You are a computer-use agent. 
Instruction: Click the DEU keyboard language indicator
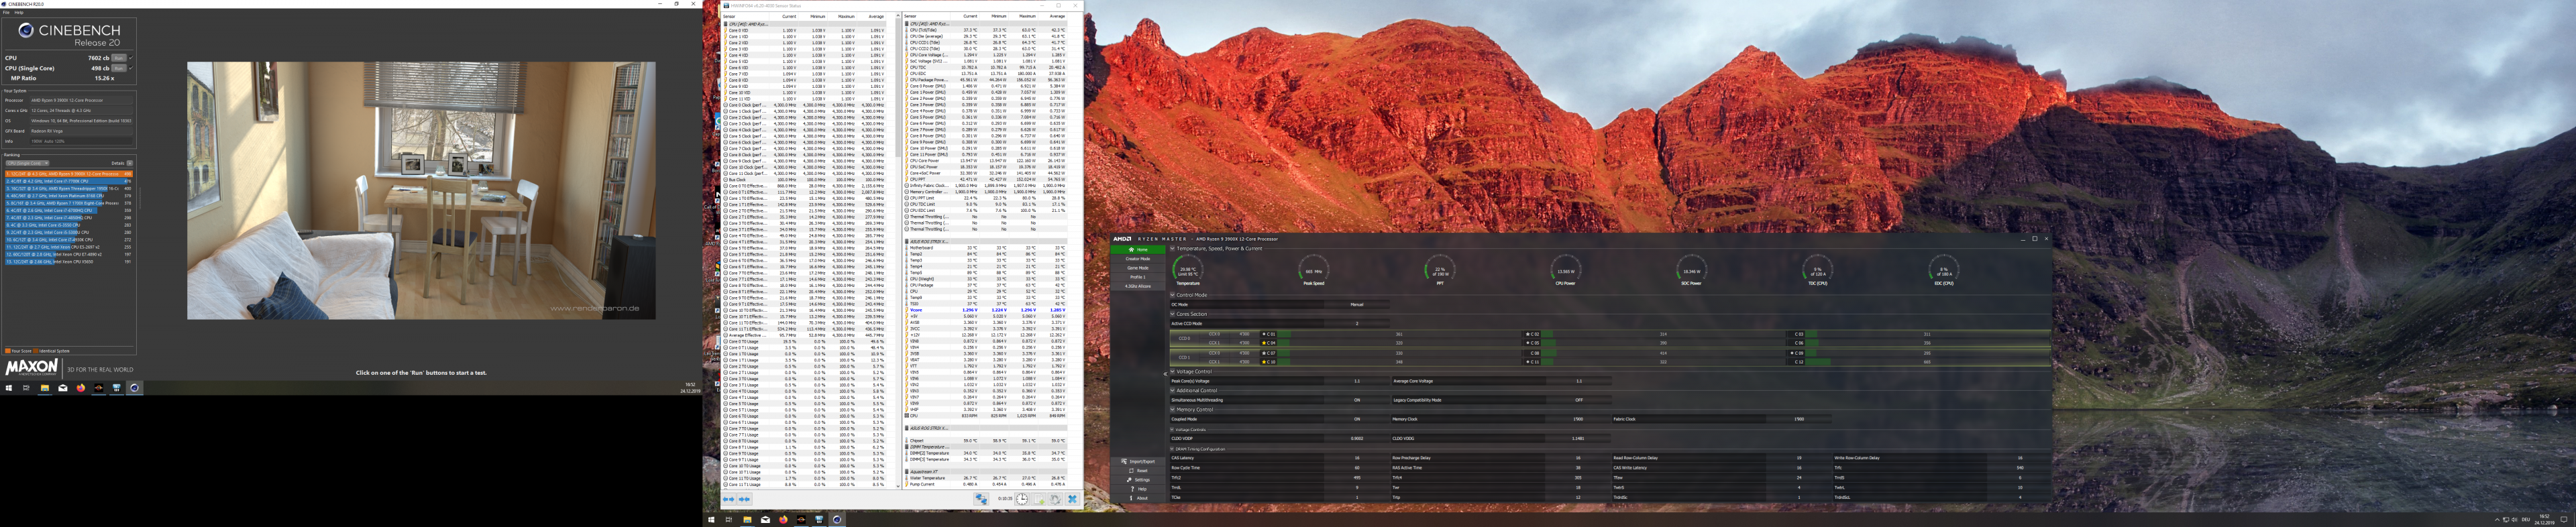[2526, 520]
